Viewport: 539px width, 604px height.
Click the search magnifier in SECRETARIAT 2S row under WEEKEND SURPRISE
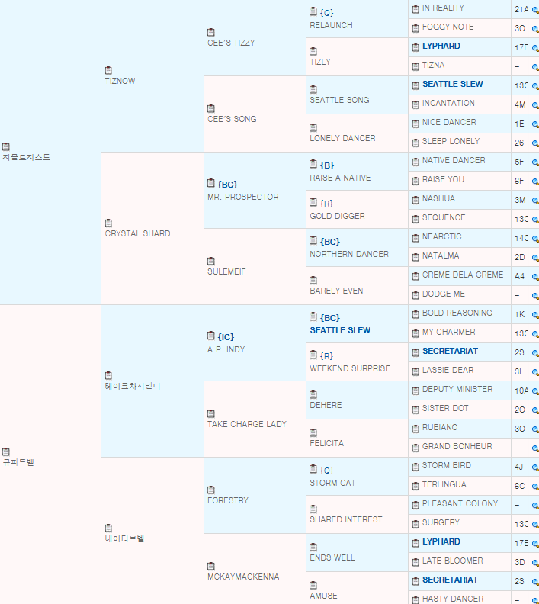click(534, 353)
